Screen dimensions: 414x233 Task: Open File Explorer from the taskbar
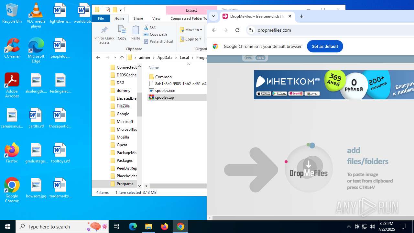click(148, 227)
